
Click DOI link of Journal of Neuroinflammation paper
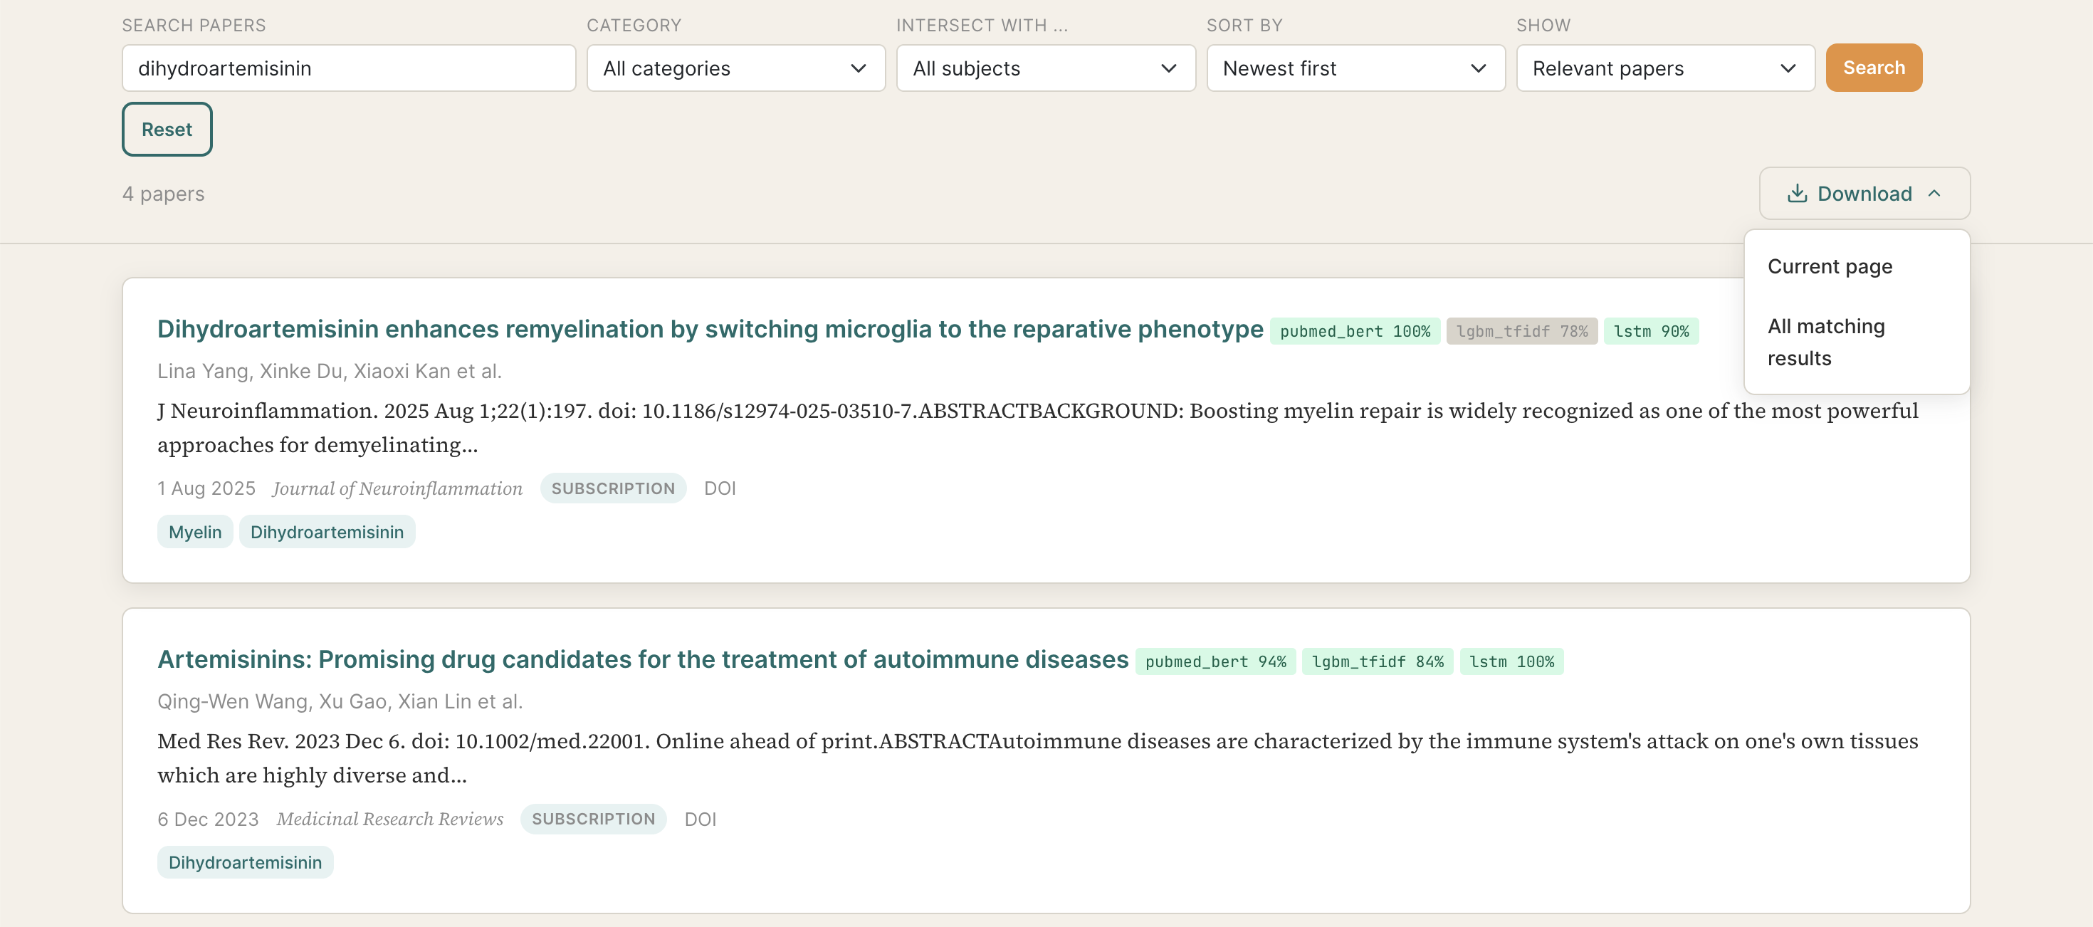tap(719, 488)
